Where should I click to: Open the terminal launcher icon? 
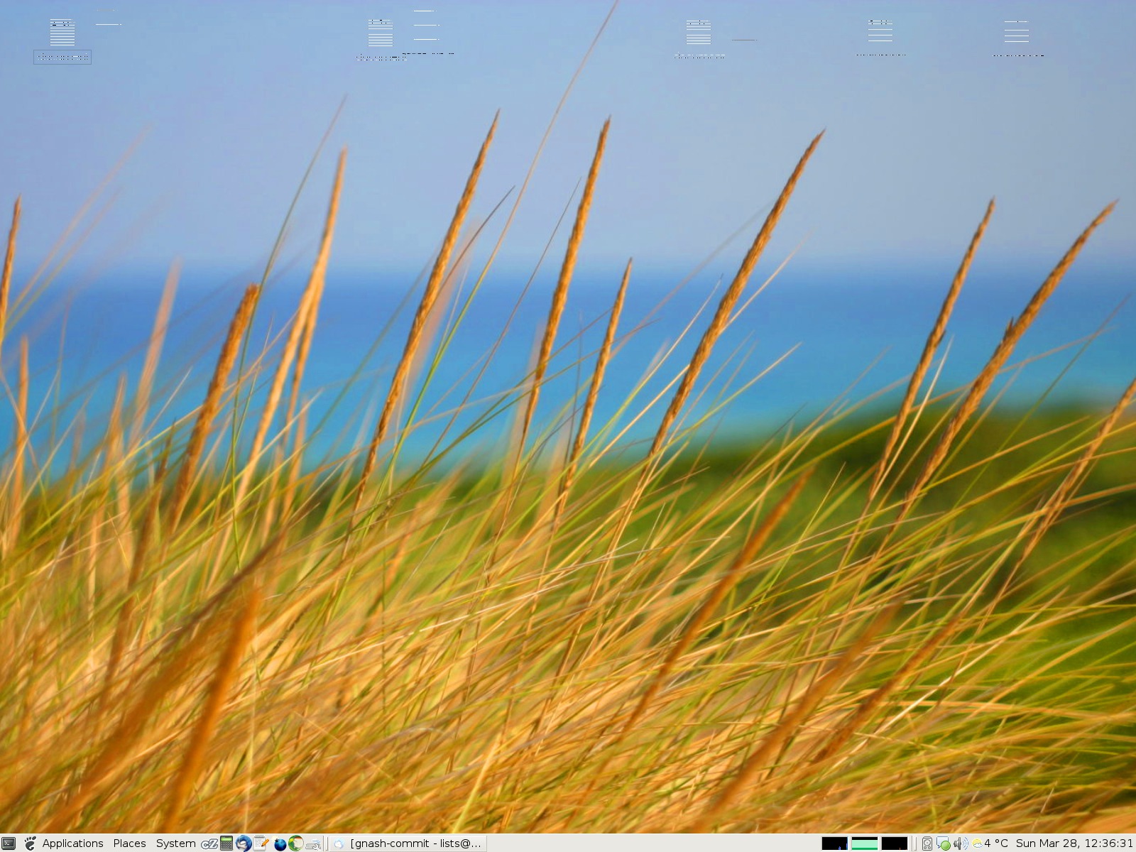coord(9,843)
